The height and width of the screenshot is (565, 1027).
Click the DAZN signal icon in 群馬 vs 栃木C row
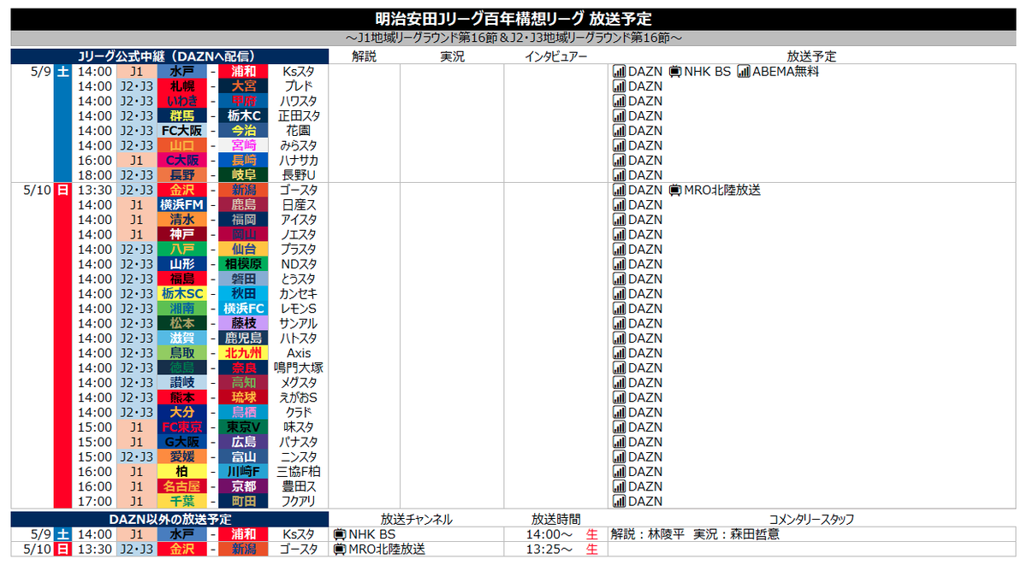click(619, 116)
